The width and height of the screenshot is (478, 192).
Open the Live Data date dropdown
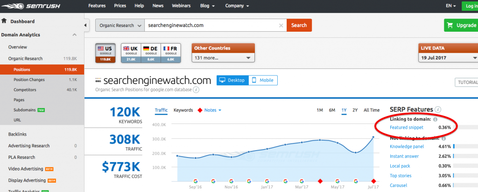click(448, 57)
